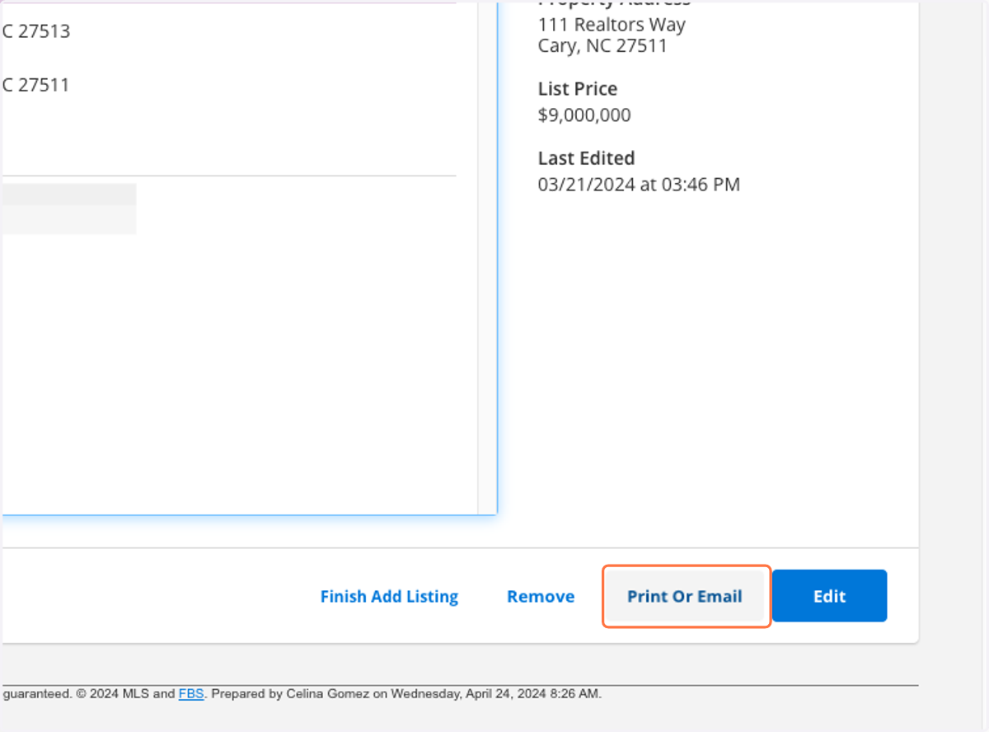The image size is (989, 732).
Task: Select the 03/21/2024 at 03:46 PM timestamp
Action: tap(639, 184)
